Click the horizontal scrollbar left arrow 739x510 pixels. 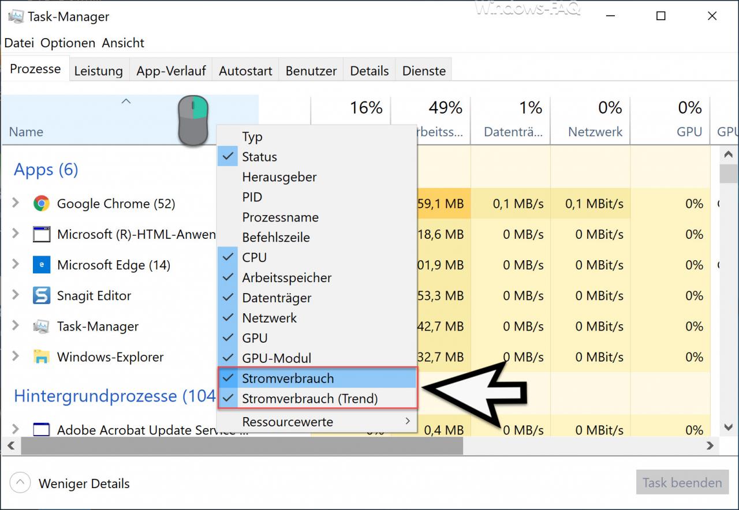[x=10, y=445]
